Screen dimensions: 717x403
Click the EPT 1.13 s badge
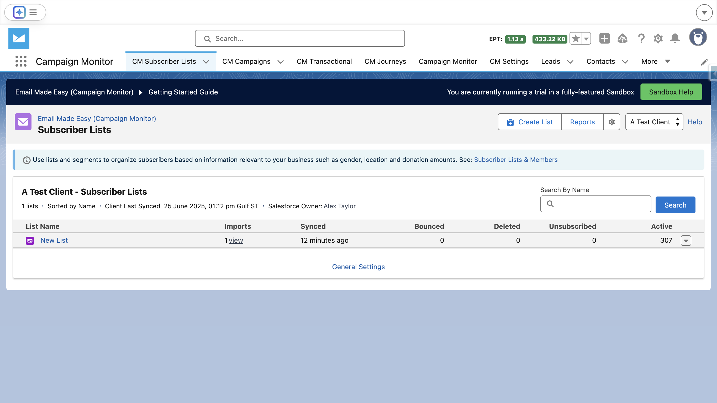[515, 39]
